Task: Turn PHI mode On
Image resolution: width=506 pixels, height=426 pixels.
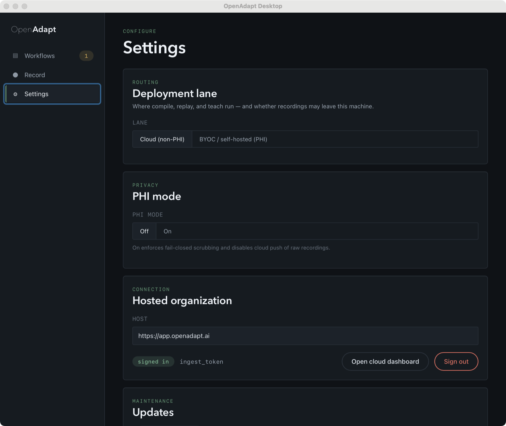Action: (x=167, y=231)
